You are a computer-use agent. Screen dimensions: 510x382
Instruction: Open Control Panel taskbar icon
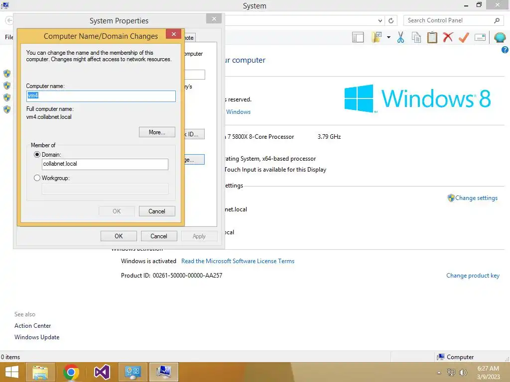132,372
